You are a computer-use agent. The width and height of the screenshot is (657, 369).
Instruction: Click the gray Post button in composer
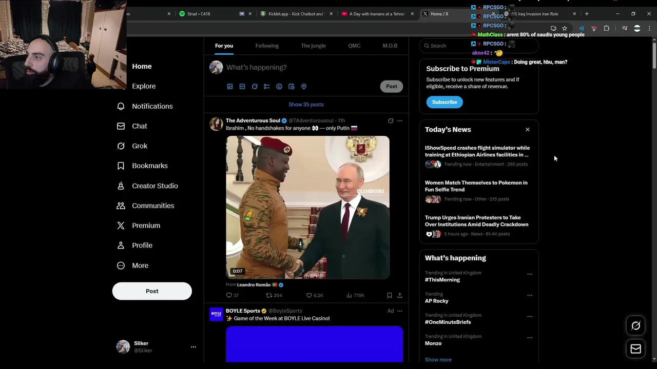tap(392, 87)
